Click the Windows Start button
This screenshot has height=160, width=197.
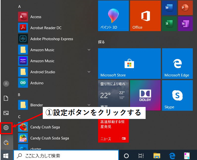pos(6,156)
